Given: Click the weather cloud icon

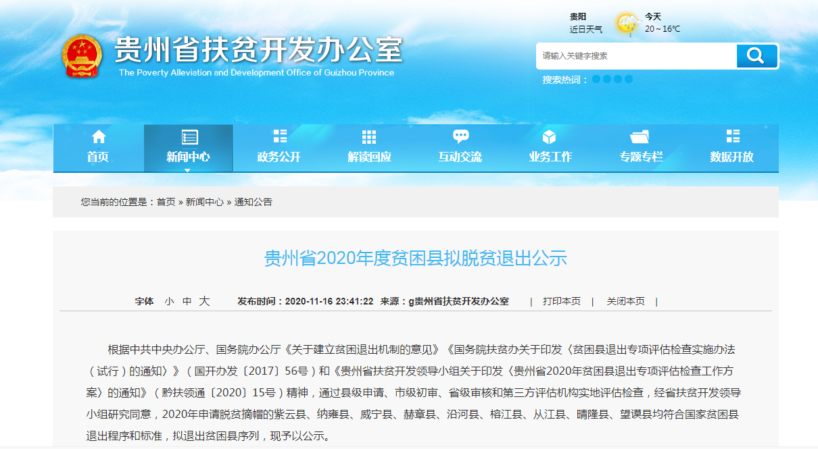Looking at the screenshot, I should [626, 24].
